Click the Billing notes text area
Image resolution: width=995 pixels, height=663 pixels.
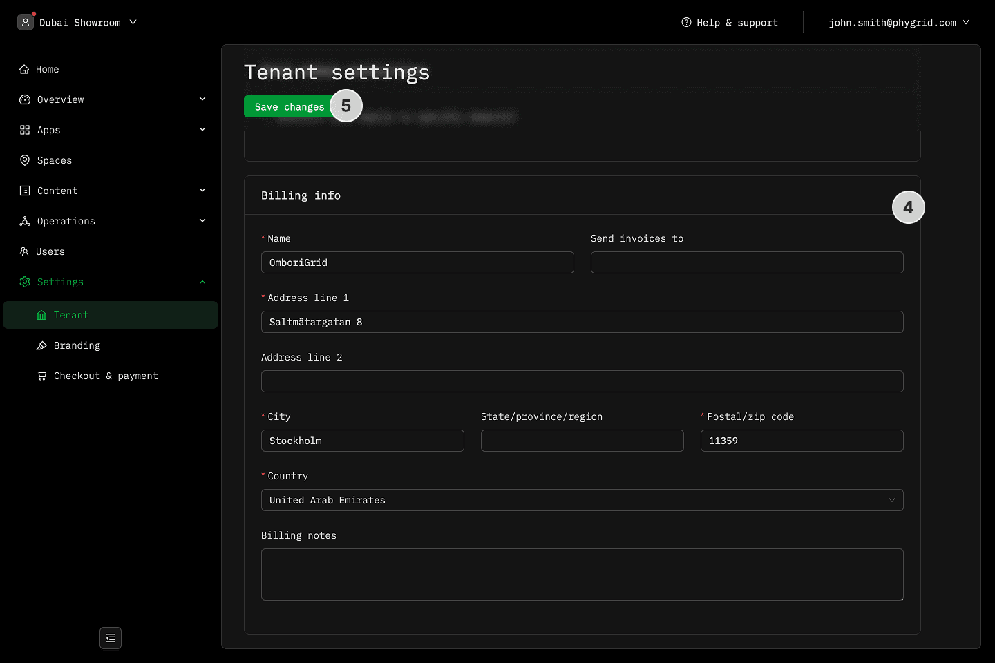point(582,575)
